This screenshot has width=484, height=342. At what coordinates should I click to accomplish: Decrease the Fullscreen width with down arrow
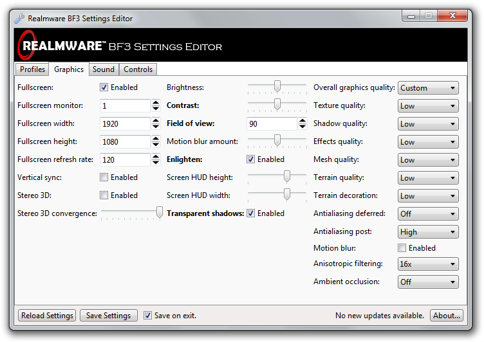[156, 127]
